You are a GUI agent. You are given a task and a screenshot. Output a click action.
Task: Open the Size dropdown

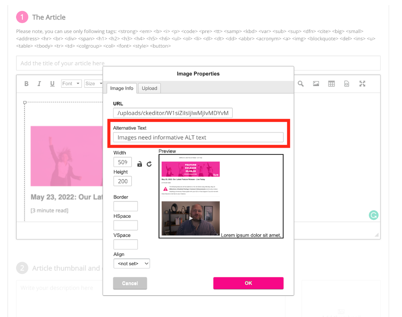pyautogui.click(x=93, y=83)
